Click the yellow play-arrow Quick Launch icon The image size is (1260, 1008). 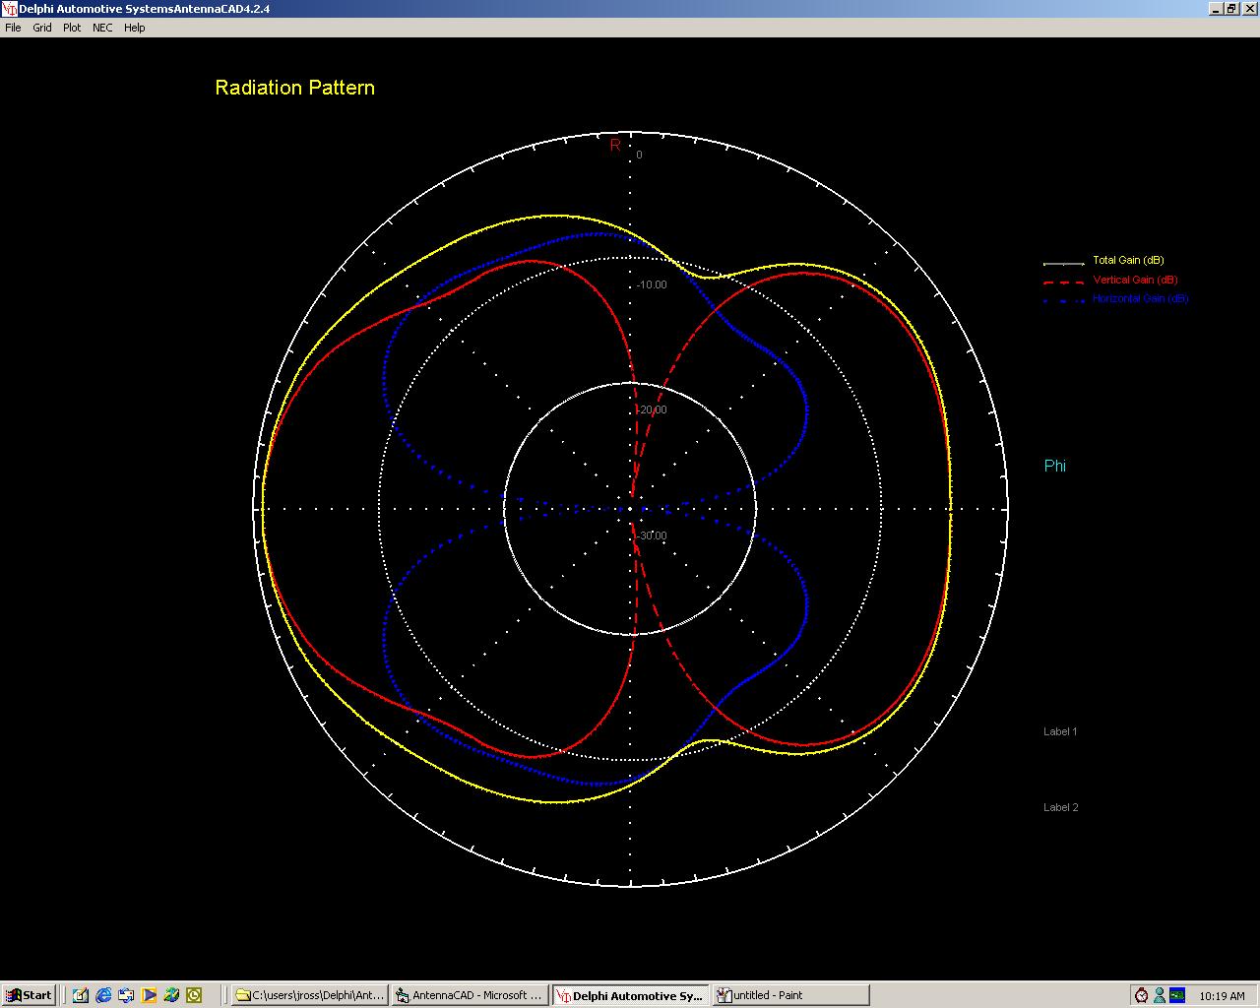(x=149, y=995)
